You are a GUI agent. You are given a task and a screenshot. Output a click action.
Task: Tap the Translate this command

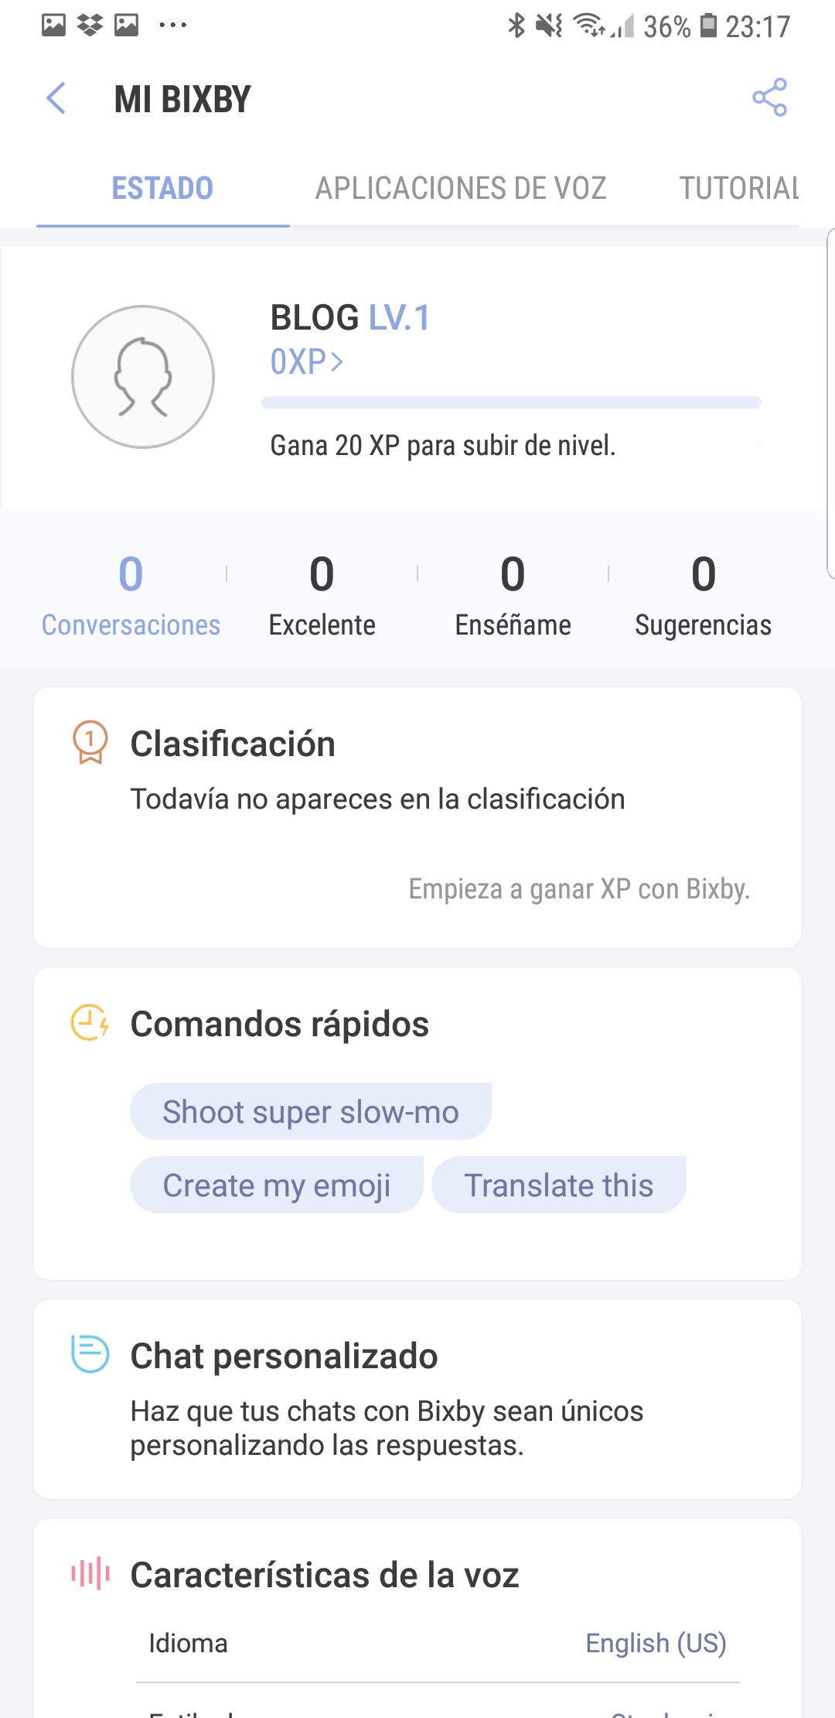click(559, 1186)
